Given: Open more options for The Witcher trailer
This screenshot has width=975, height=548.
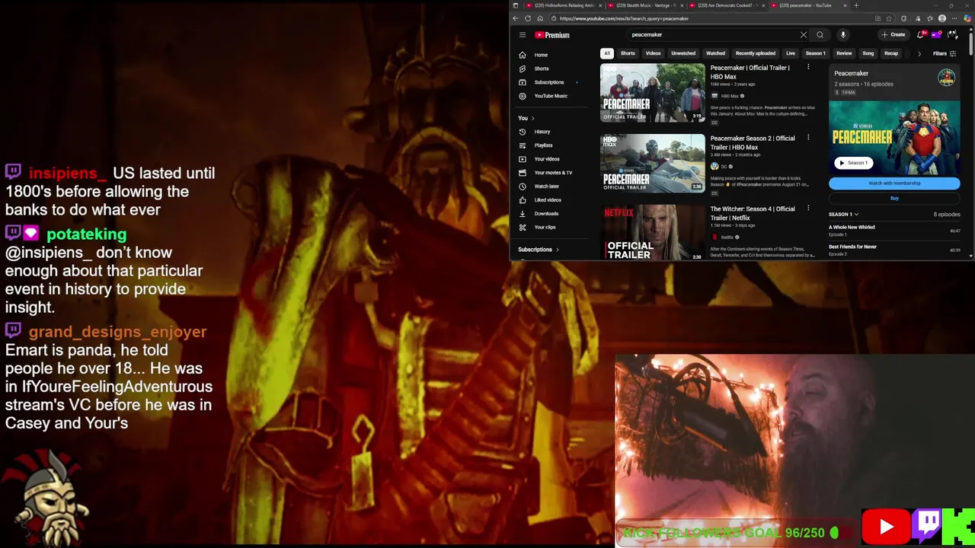Looking at the screenshot, I should [x=808, y=209].
